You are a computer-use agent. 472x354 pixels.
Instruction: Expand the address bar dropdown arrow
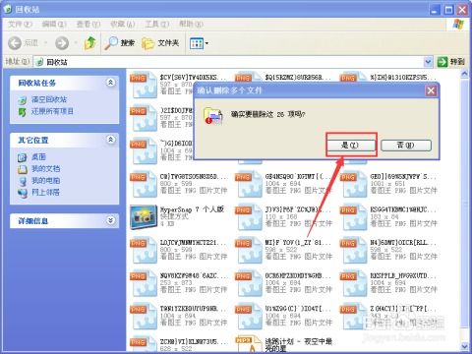[428, 62]
